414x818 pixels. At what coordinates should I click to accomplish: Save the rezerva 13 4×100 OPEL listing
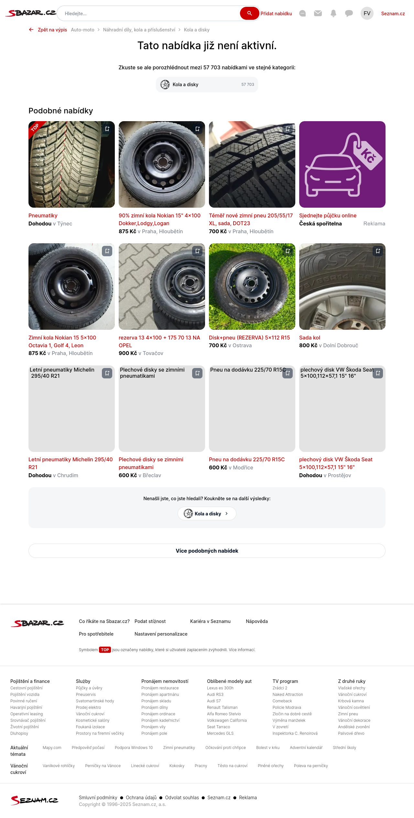coord(197,251)
